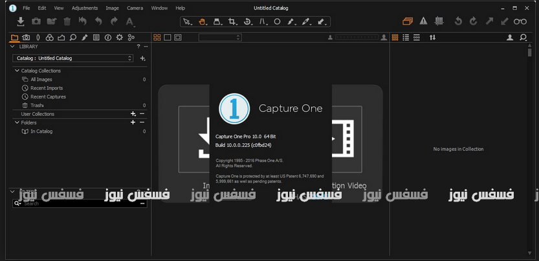Click the Auto Adjust 'A' icon

(129, 22)
